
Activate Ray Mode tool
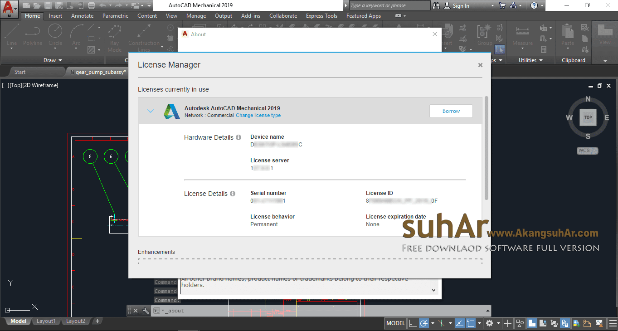pos(114,38)
